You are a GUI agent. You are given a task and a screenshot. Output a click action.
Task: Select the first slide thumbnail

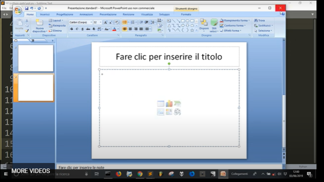[36, 58]
